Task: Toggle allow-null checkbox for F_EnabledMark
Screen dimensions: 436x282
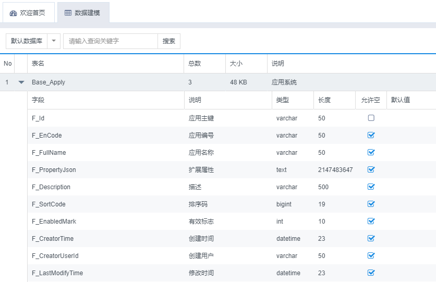Action: click(x=371, y=221)
